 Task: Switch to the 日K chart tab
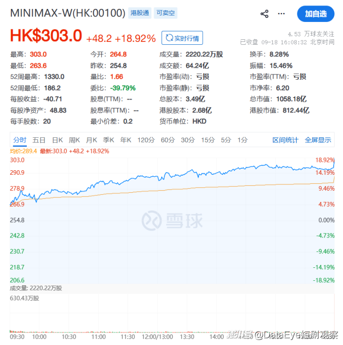click(58, 140)
